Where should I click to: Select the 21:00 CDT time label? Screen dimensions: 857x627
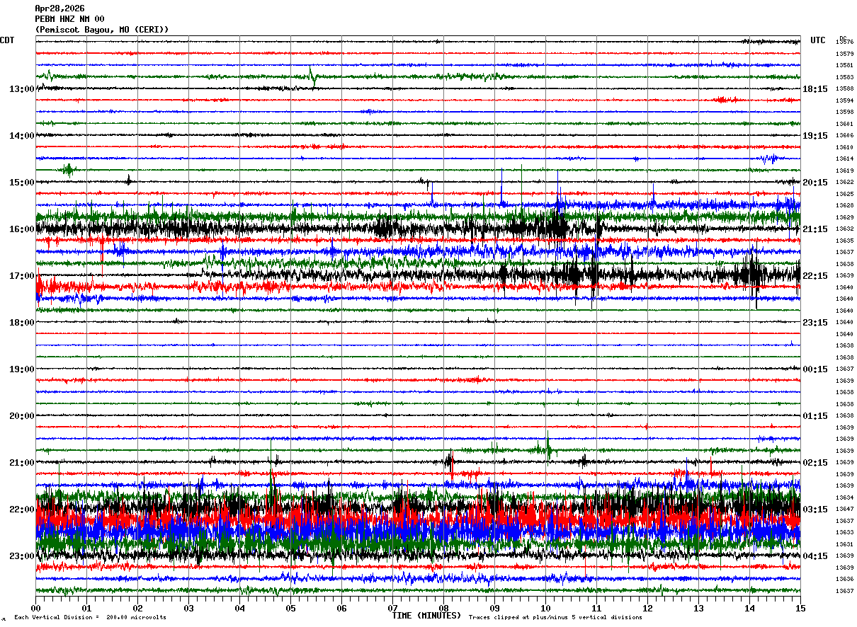[22, 463]
